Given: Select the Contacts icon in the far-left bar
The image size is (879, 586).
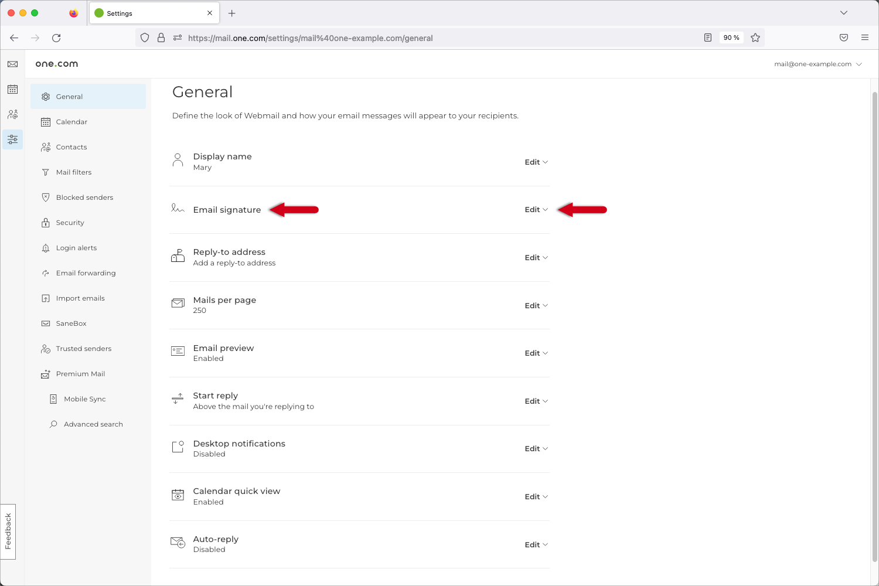Looking at the screenshot, I should tap(12, 114).
